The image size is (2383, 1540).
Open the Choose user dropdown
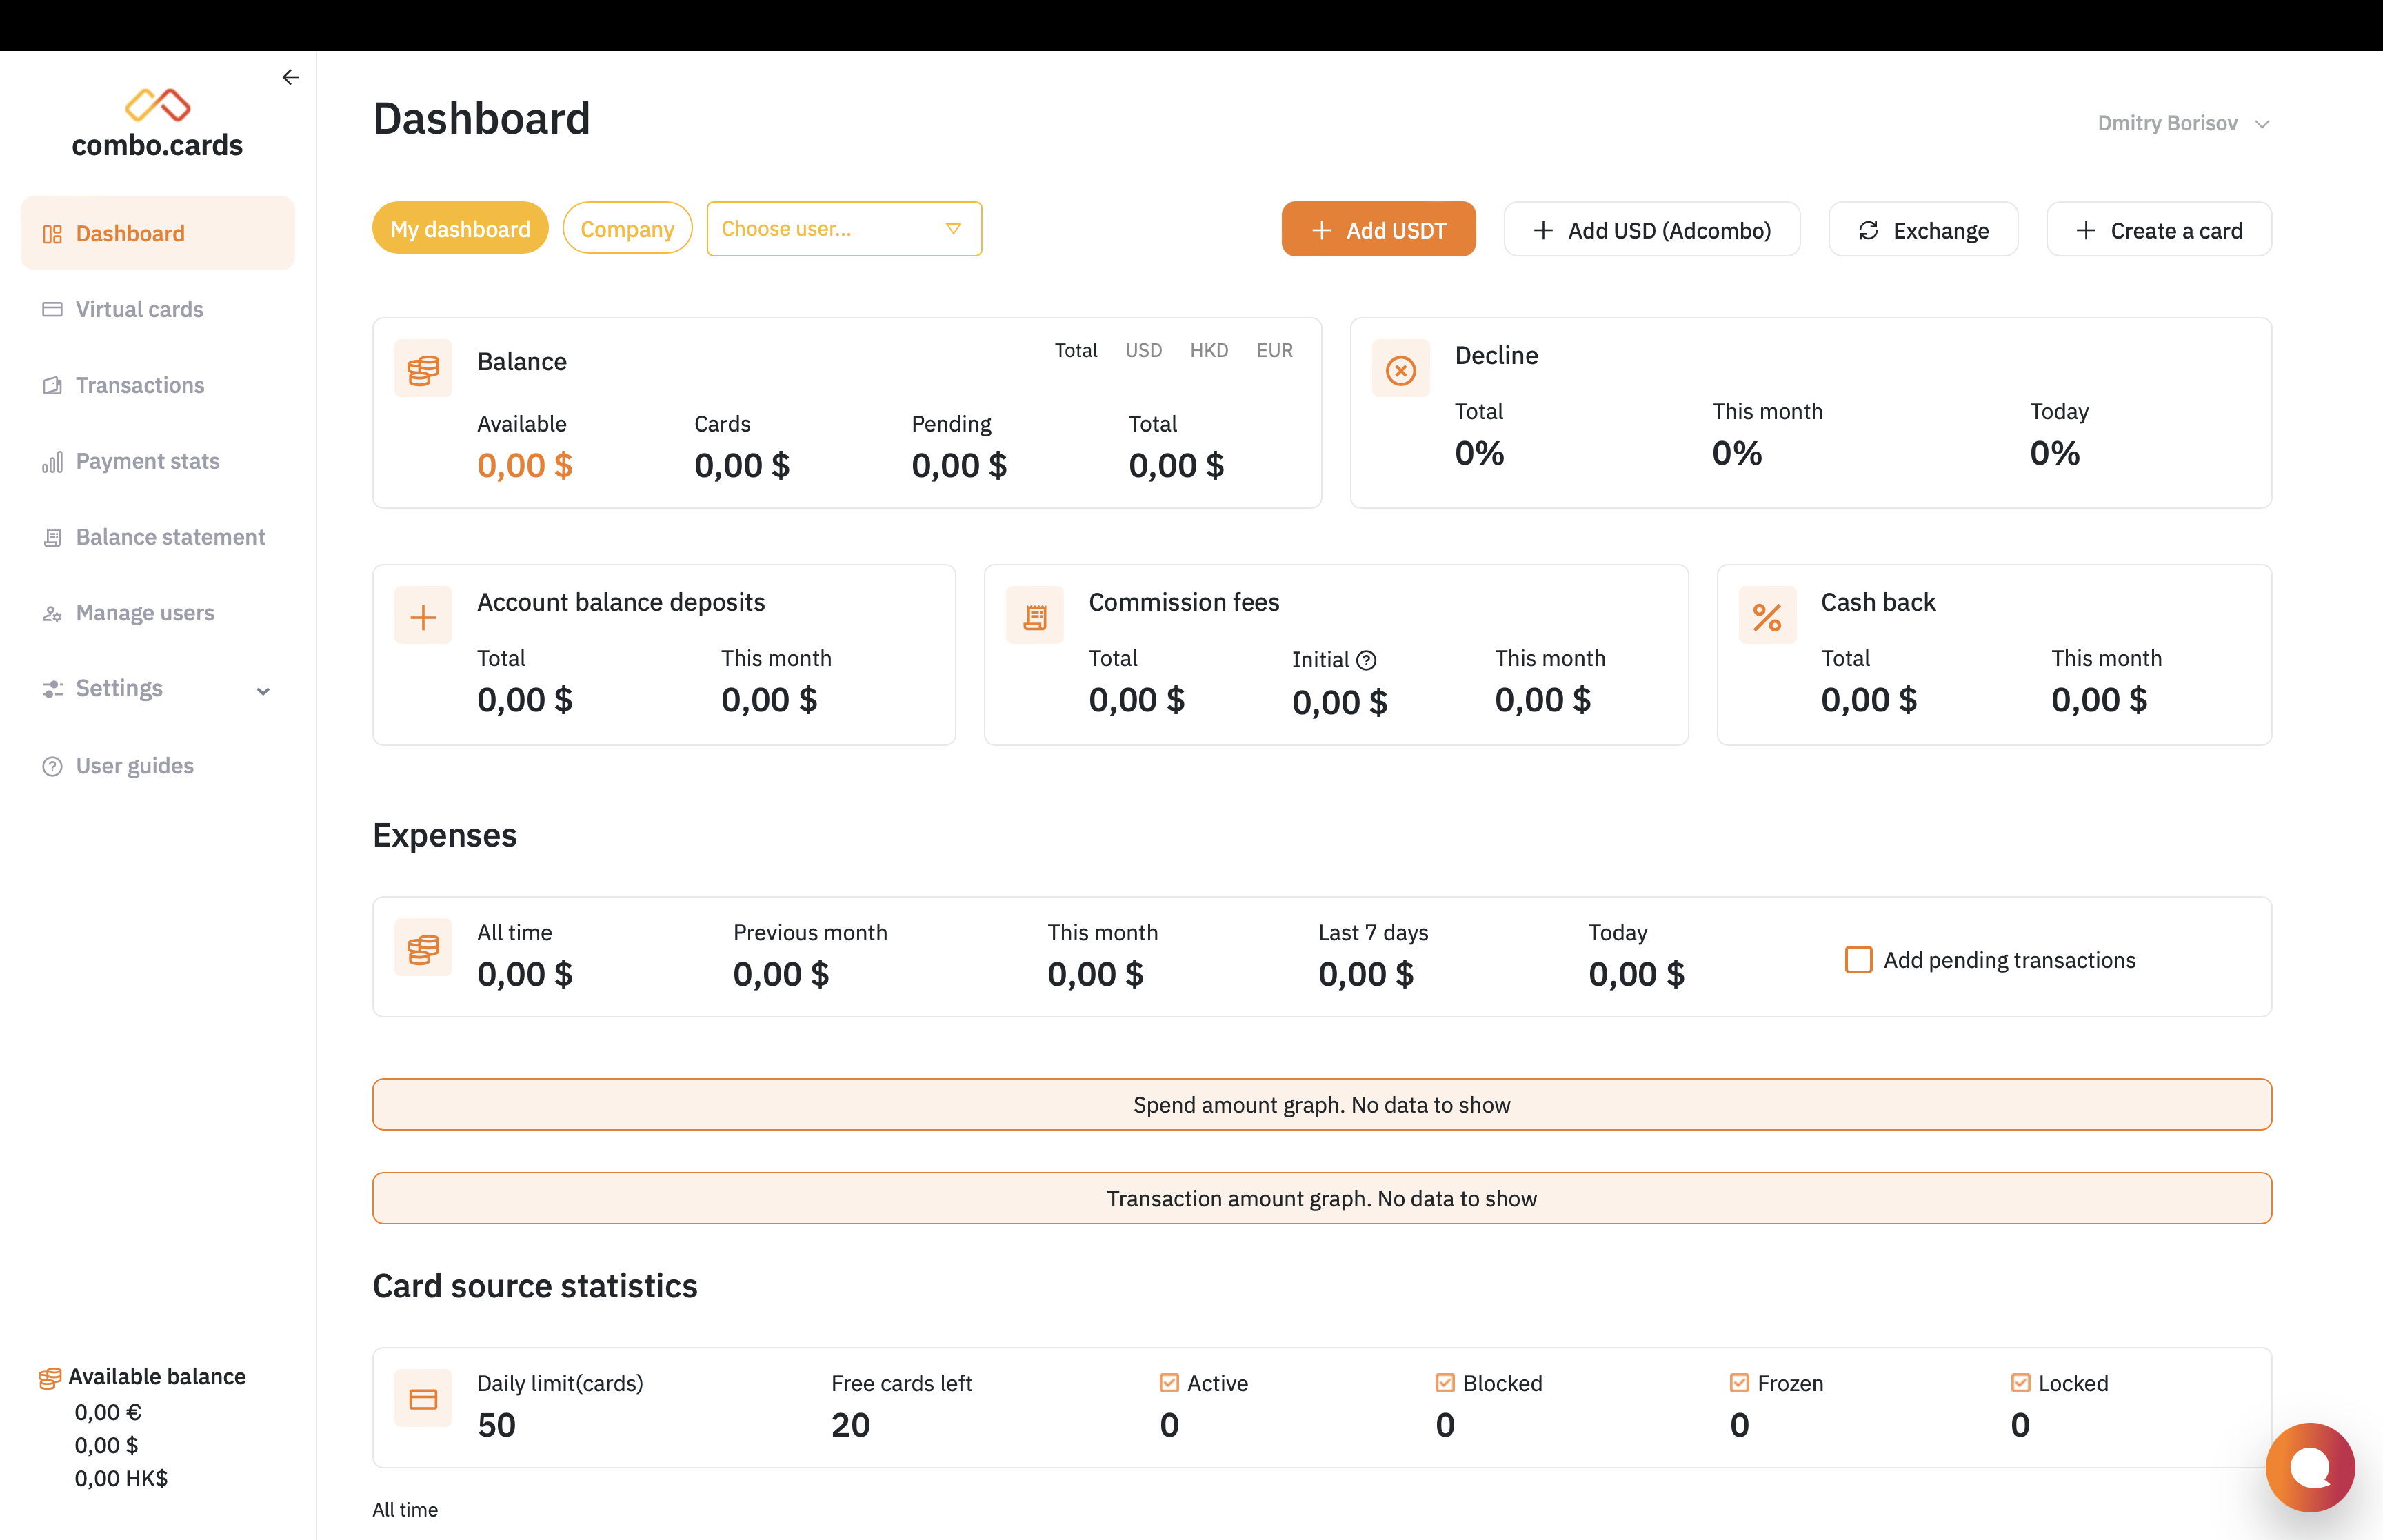tap(843, 229)
